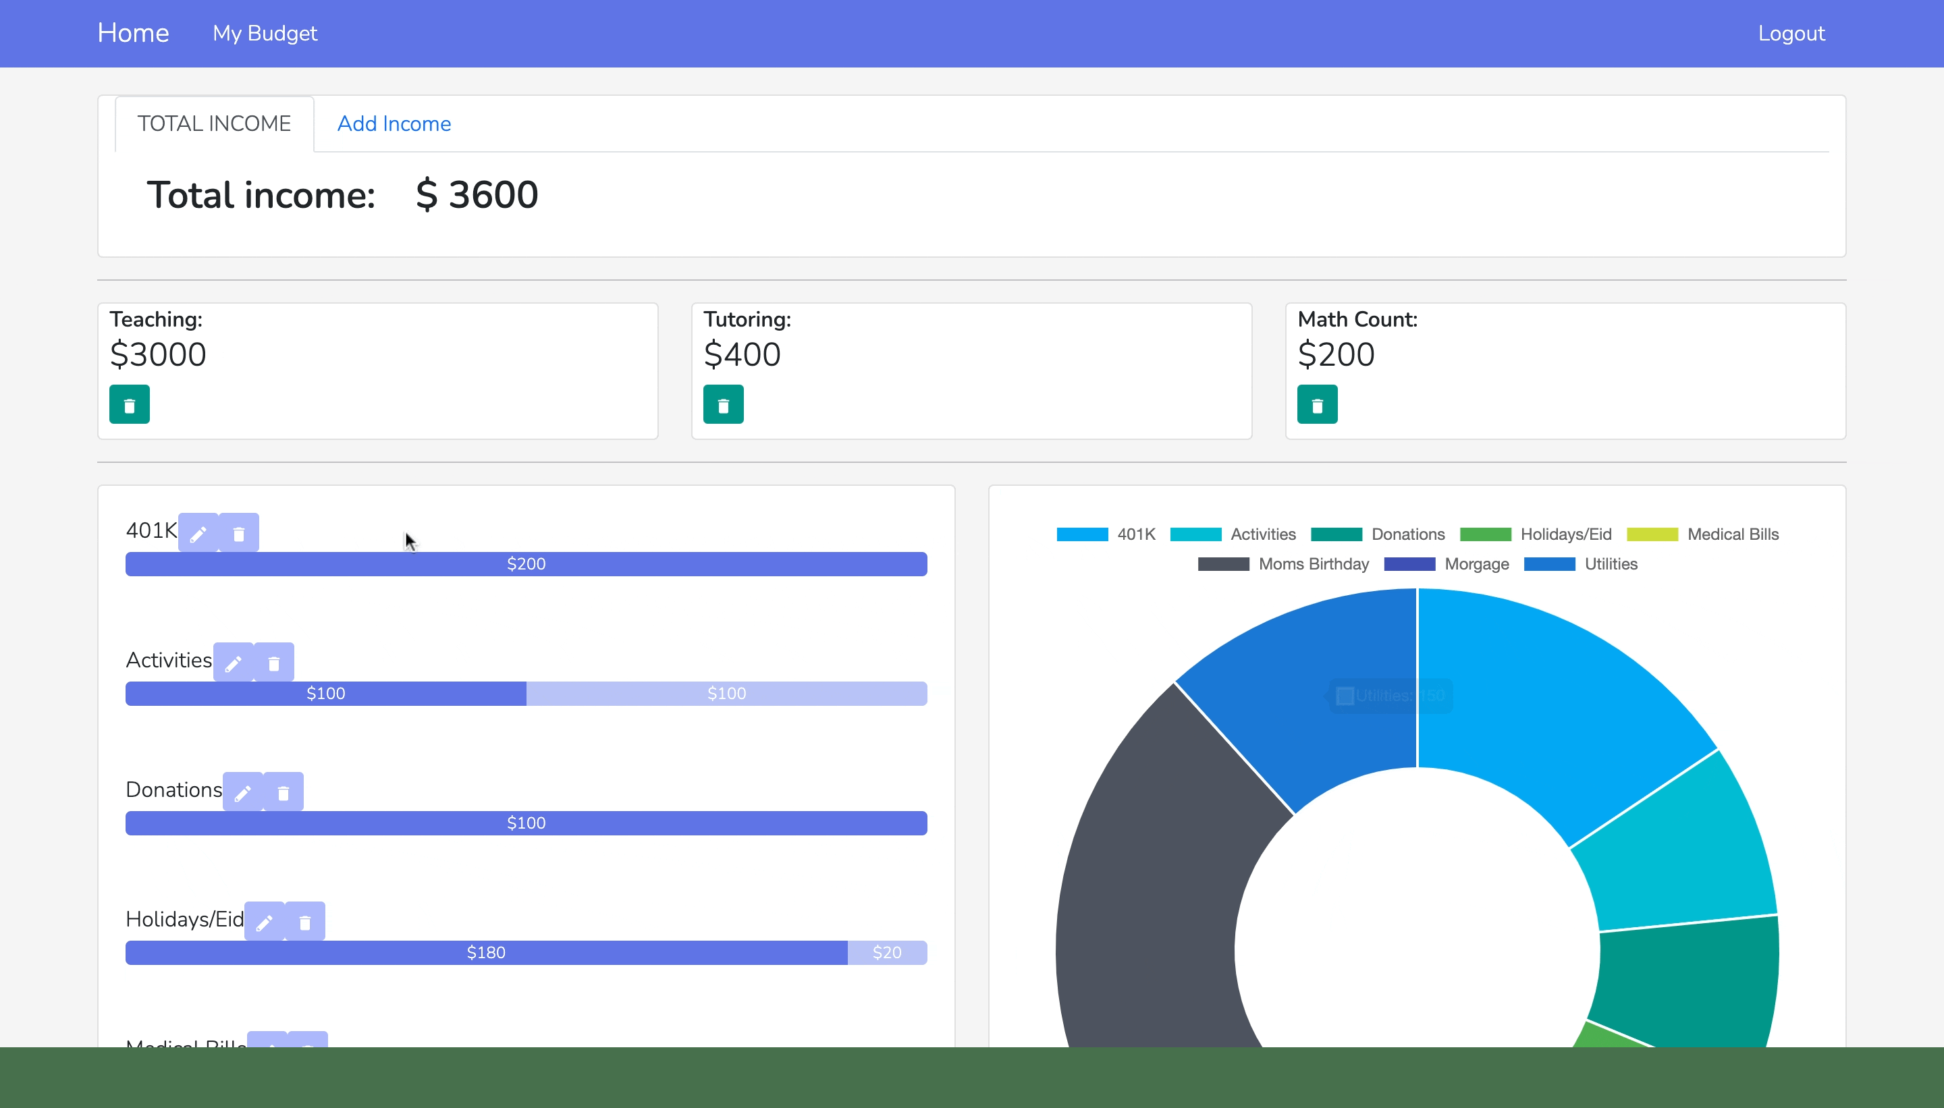Delete the 401K budget category
This screenshot has height=1108, width=1944.
238,534
